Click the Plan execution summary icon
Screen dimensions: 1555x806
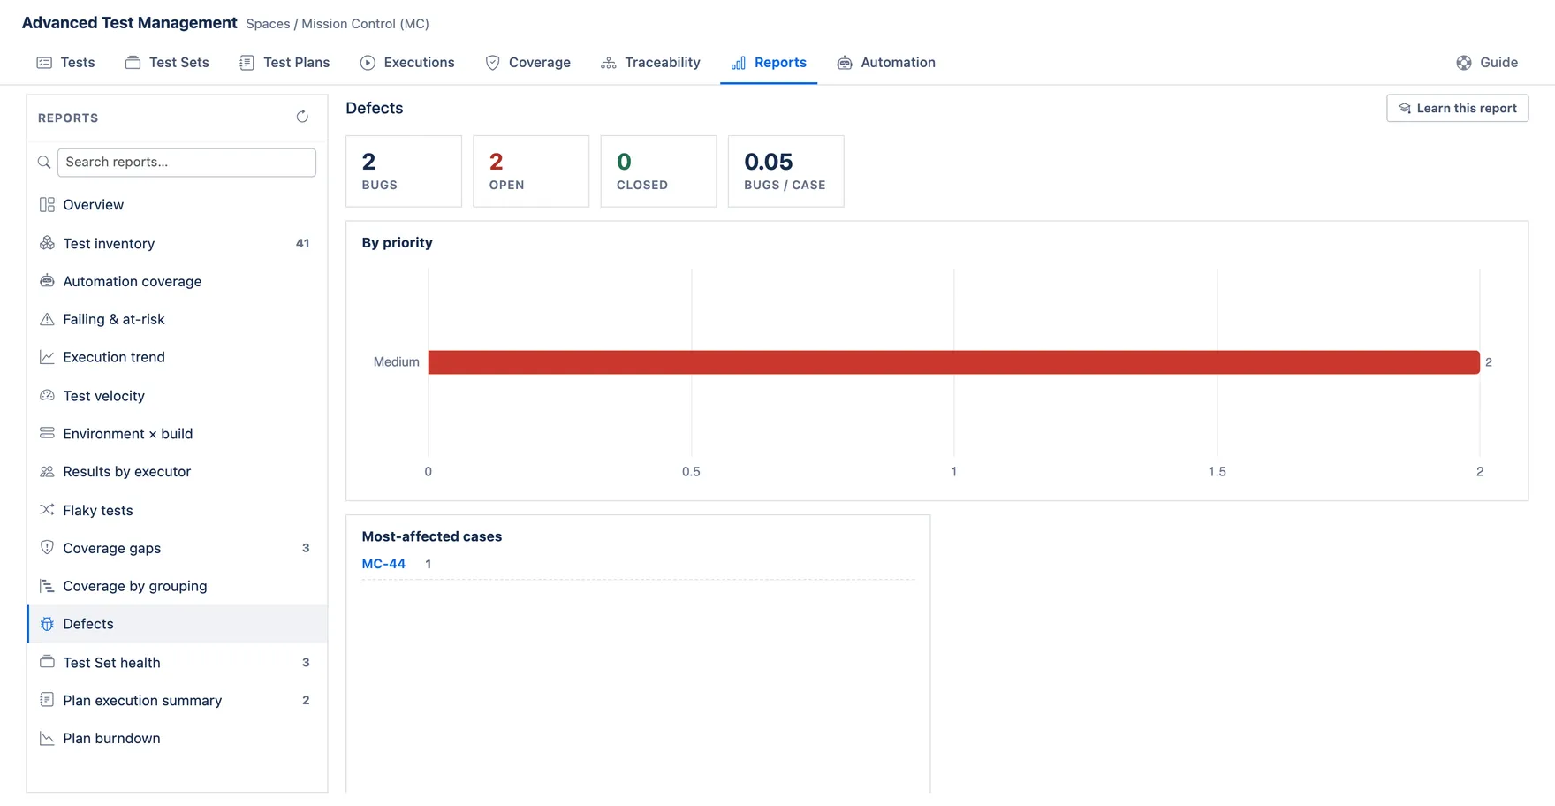tap(47, 700)
